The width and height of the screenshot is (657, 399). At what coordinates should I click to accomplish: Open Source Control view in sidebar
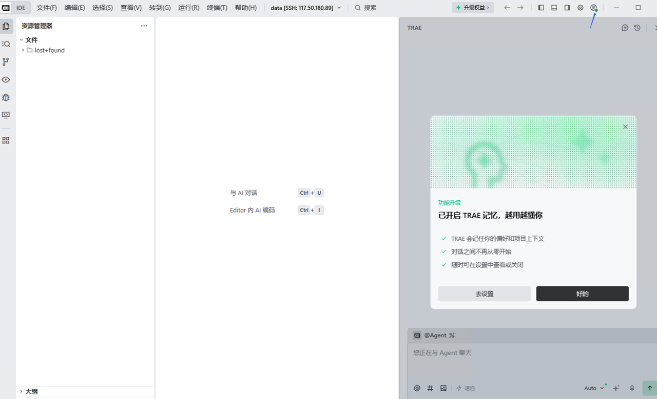[x=6, y=61]
